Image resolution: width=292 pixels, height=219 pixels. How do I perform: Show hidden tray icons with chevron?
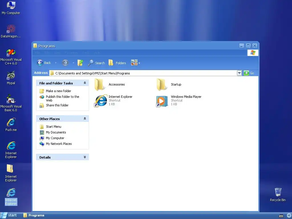pyautogui.click(x=289, y=216)
